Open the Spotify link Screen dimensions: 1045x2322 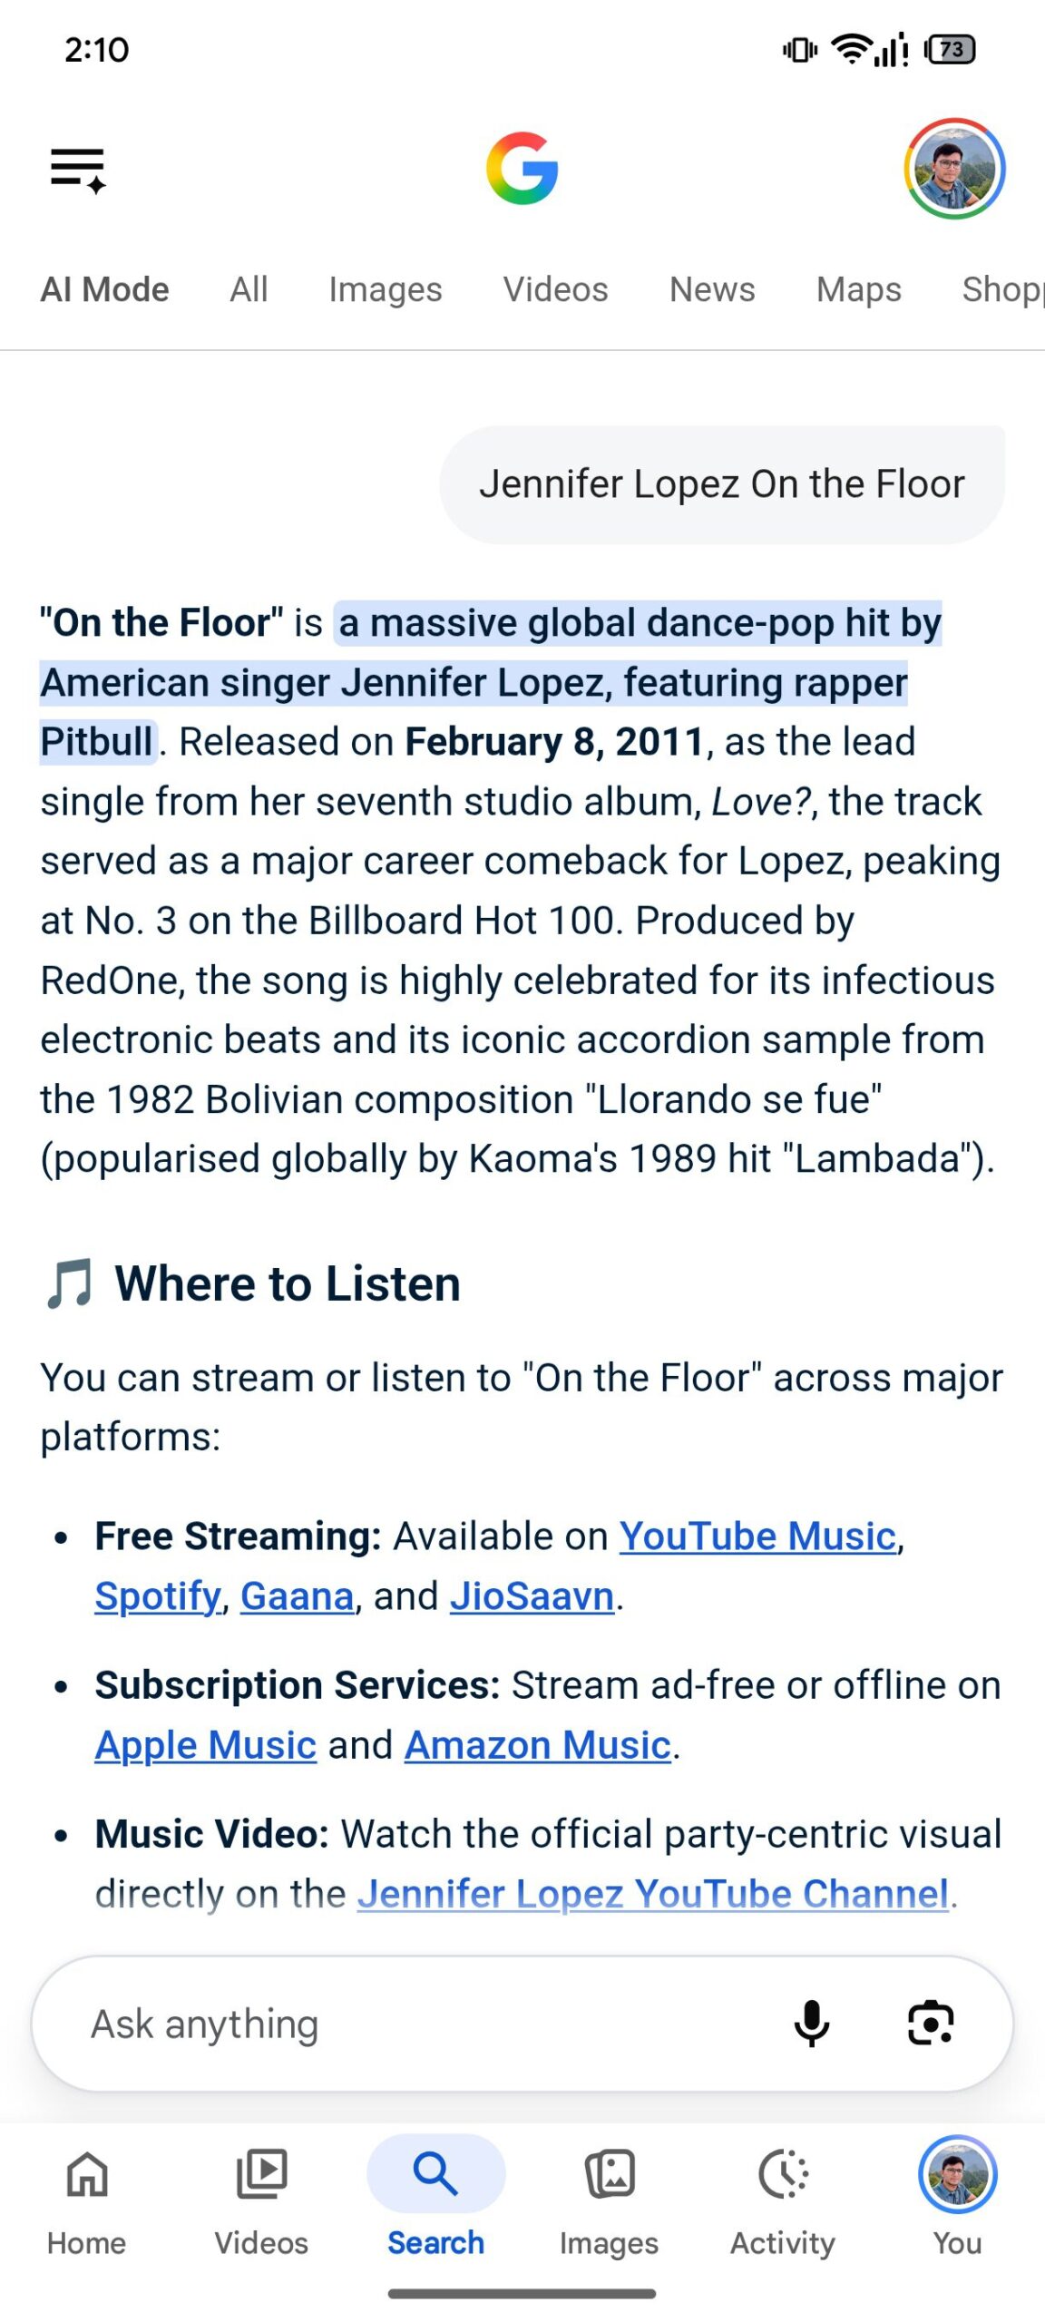[158, 1596]
